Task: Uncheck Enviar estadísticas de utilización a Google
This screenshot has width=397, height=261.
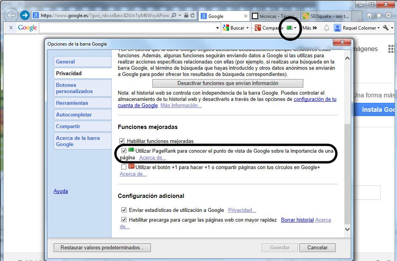Action: pyautogui.click(x=124, y=210)
